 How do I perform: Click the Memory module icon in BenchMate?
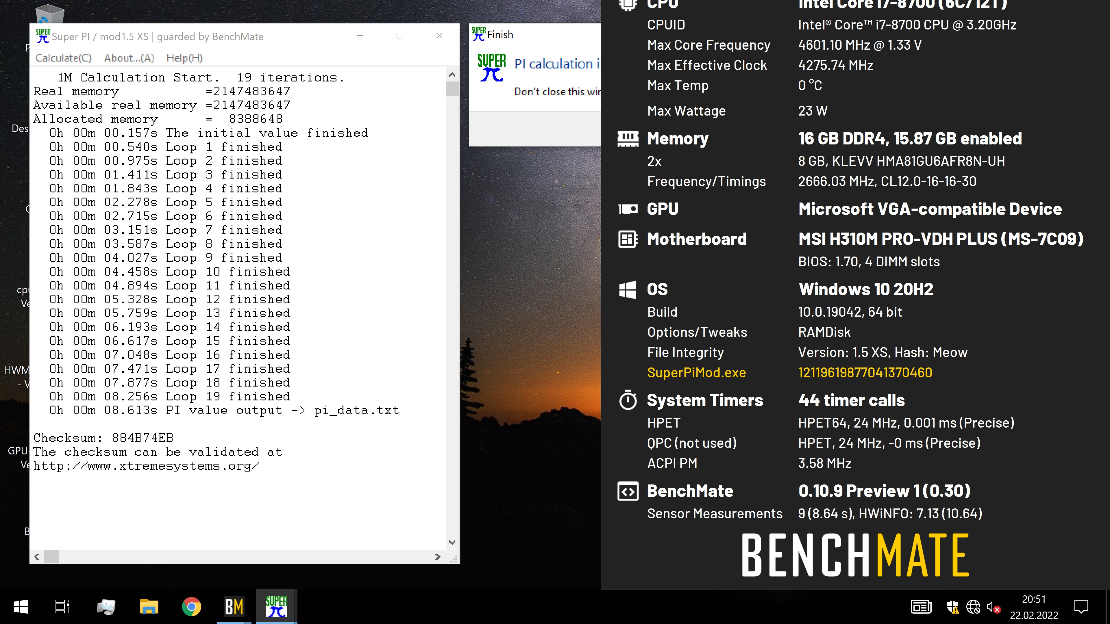(x=628, y=139)
